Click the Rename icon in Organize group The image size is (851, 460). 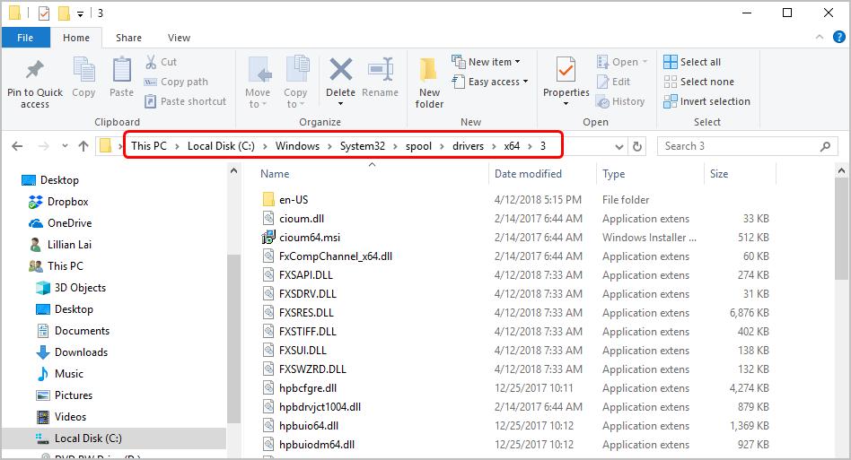pos(380,72)
